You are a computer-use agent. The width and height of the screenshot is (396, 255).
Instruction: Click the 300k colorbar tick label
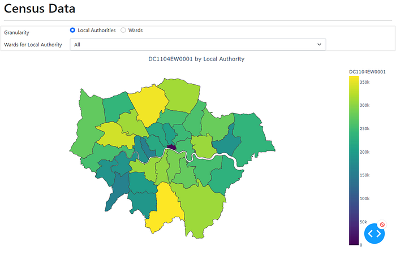click(x=364, y=105)
